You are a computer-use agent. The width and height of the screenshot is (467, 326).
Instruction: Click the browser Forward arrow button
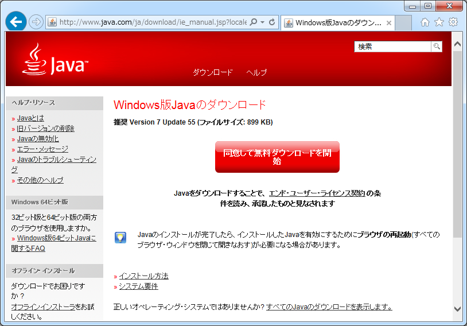36,22
